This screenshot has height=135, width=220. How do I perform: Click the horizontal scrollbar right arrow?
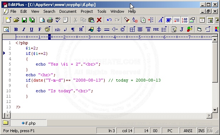coord(209,115)
